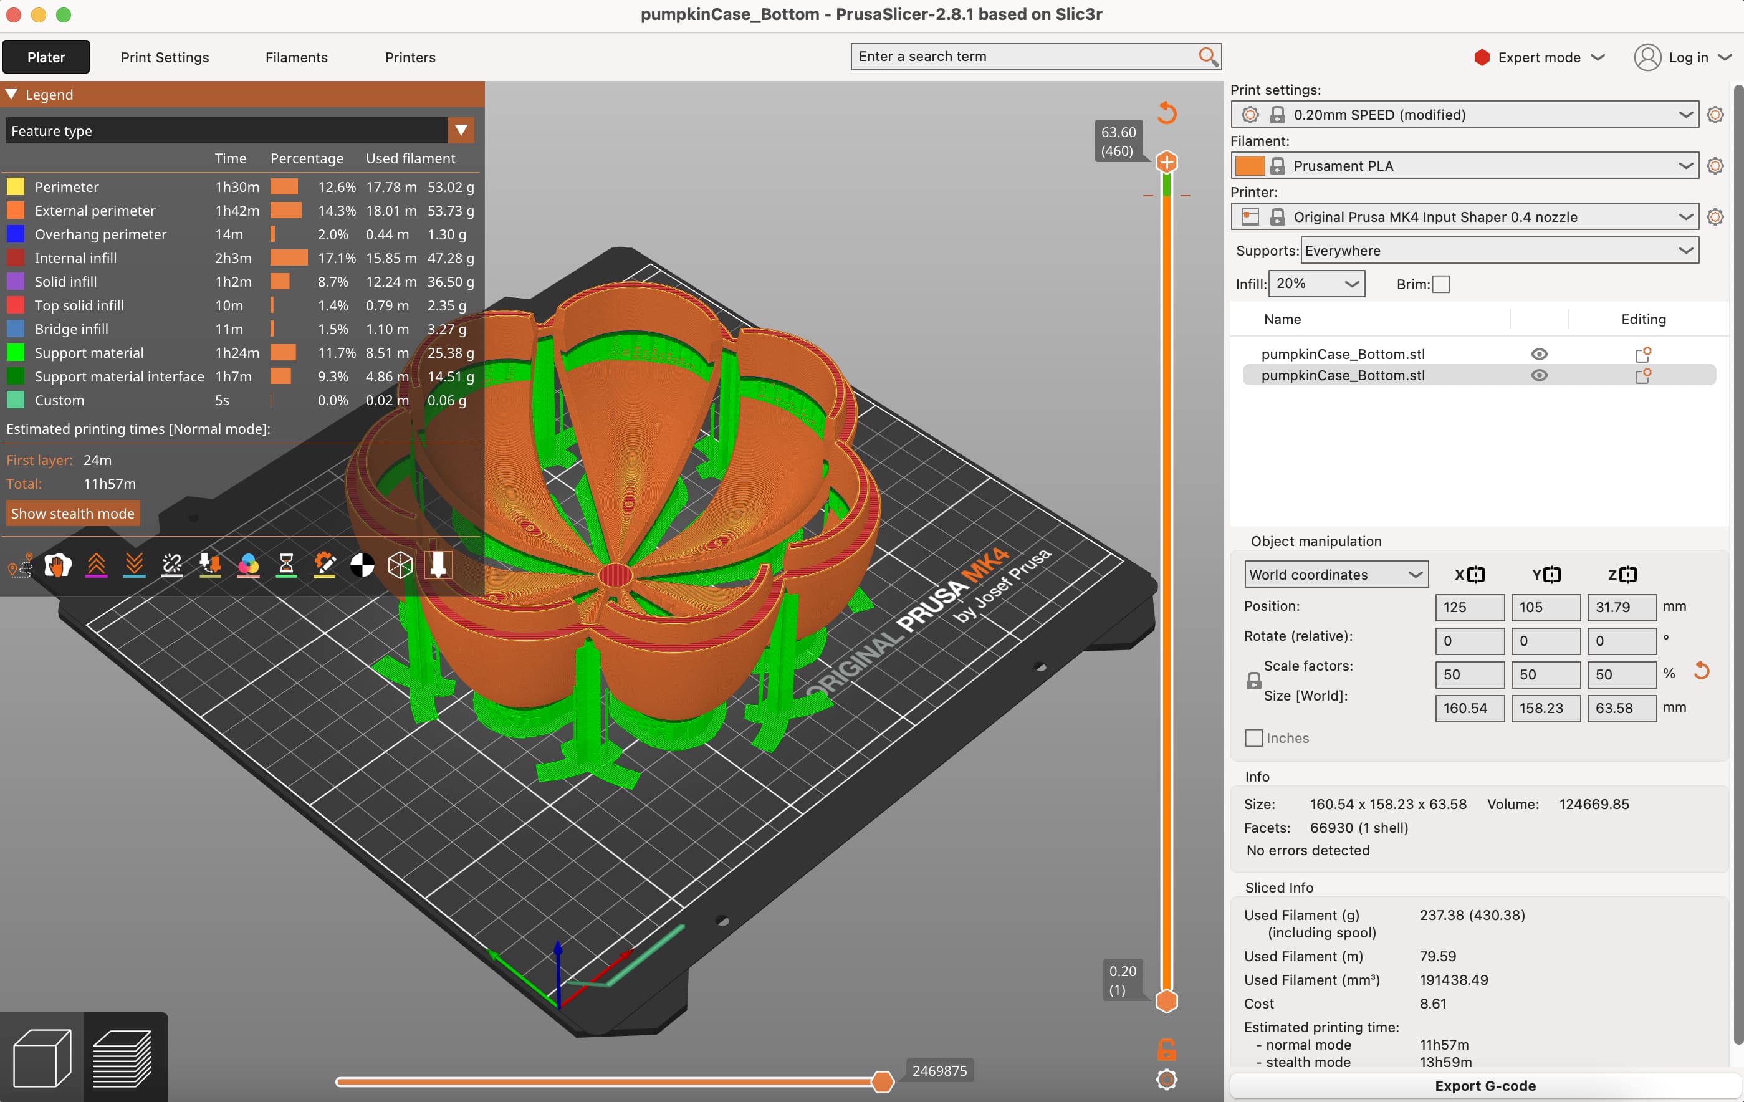Mirror object along Z axis
The width and height of the screenshot is (1744, 1102).
(1628, 574)
